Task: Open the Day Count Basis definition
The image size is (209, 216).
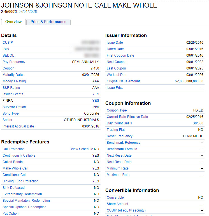Action: [119, 123]
